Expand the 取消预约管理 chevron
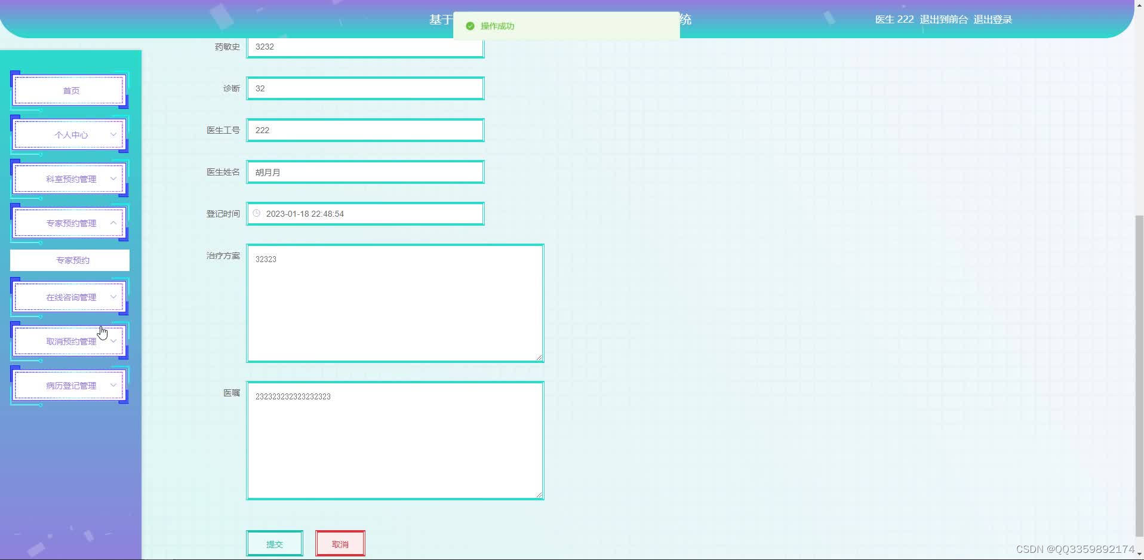This screenshot has width=1144, height=560. point(113,341)
